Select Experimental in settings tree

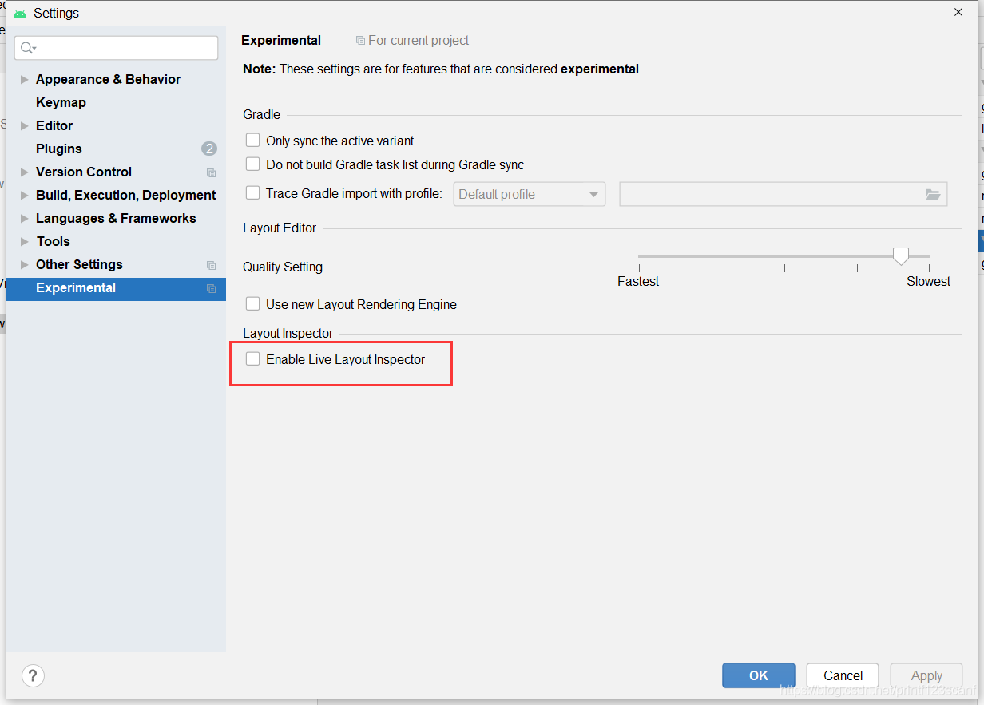(116, 288)
